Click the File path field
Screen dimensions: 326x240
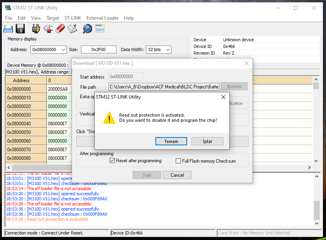[164, 86]
